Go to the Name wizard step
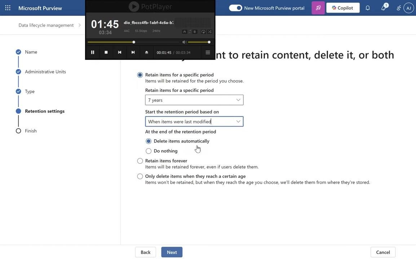Screen dimensions: 416x259 pyautogui.click(x=31, y=52)
